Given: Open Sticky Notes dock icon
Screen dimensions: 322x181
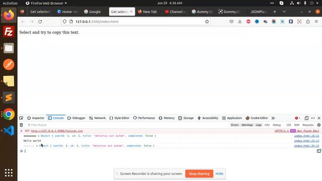Looking at the screenshot, I should 9,81.
